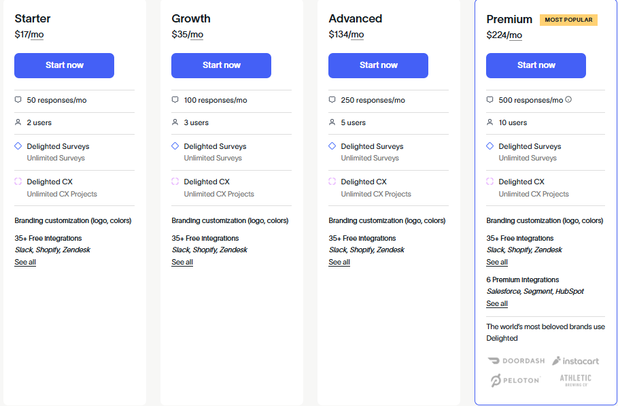Click the speech bubble icon beside "250 responses/mo"
This screenshot has height=406, width=618.
coord(332,99)
